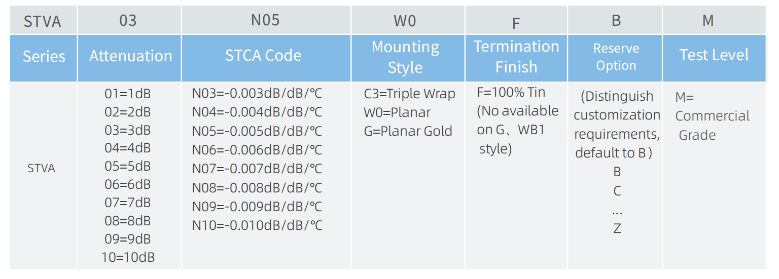Click the N10=-0.010dB/dB/℃ entry

pos(257,225)
